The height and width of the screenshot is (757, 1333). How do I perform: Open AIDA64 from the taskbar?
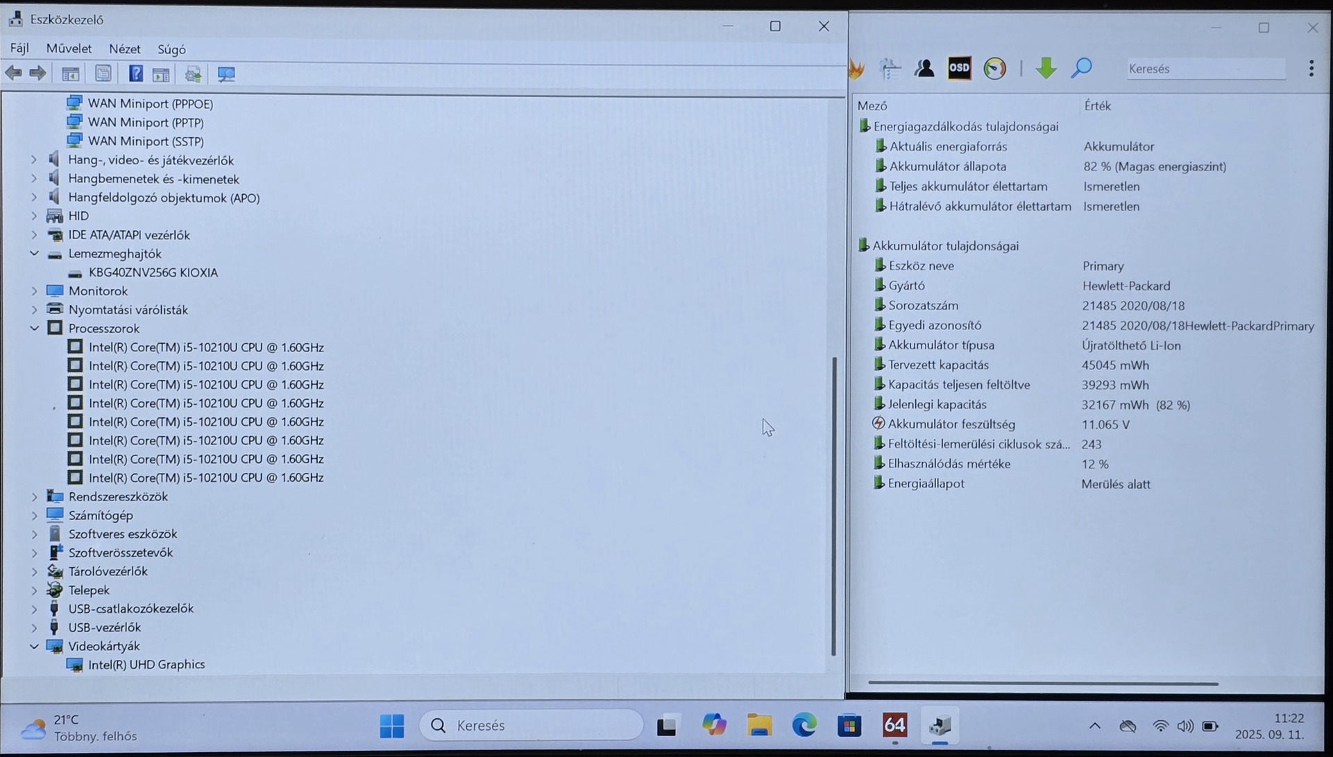click(x=894, y=726)
